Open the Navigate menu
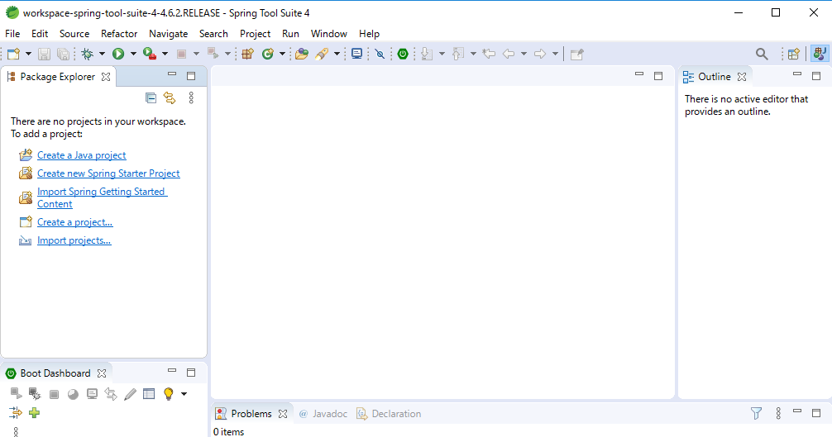 coord(168,33)
